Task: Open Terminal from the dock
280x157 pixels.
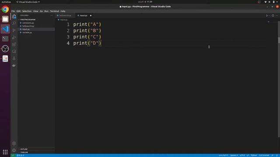Action: [5, 39]
